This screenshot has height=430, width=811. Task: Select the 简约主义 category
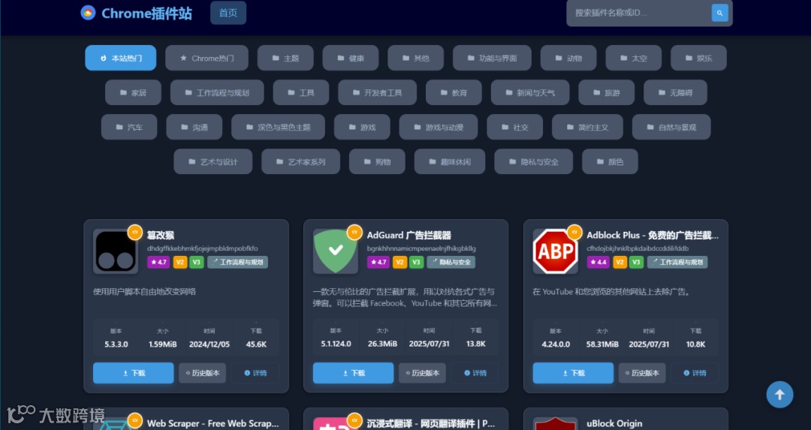[x=587, y=127]
